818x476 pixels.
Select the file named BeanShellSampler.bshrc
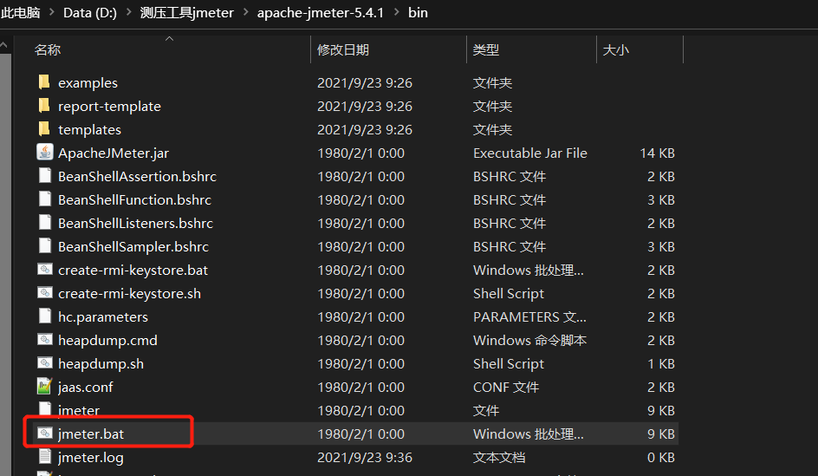[x=133, y=247]
